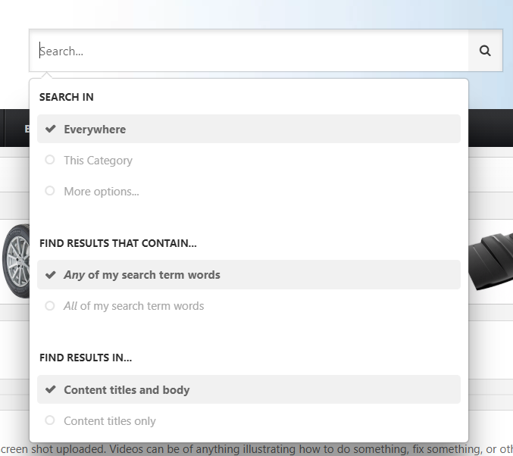The height and width of the screenshot is (456, 513).
Task: Click the black car part image
Action: [x=490, y=261]
